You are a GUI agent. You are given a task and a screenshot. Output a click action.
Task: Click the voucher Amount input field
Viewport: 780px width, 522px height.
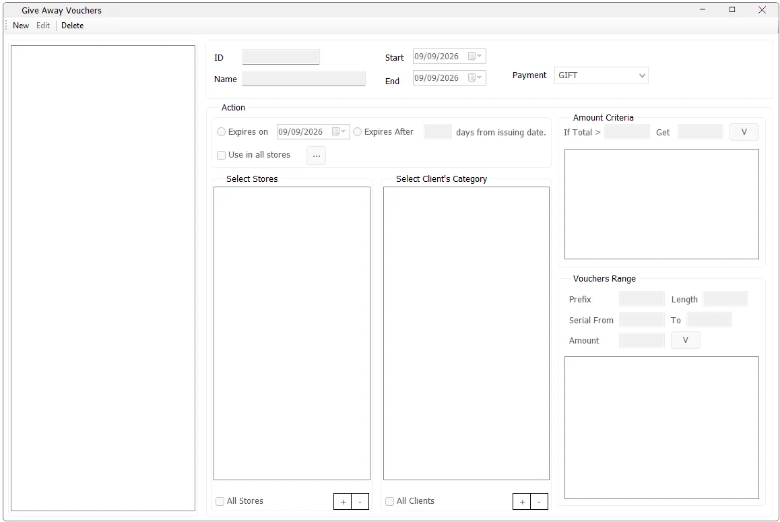point(642,340)
